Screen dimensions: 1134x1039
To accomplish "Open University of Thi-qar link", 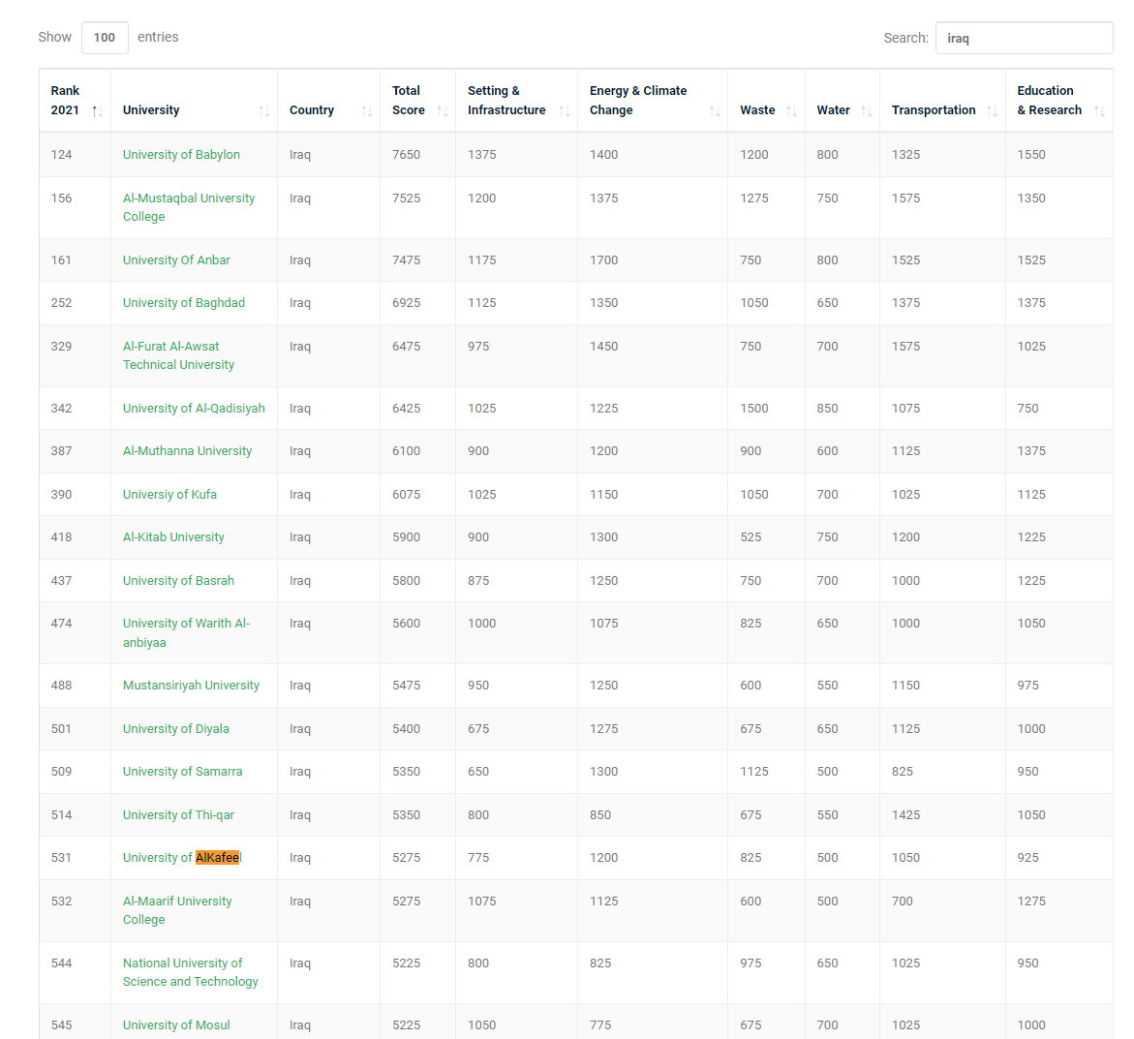I will coord(178,815).
